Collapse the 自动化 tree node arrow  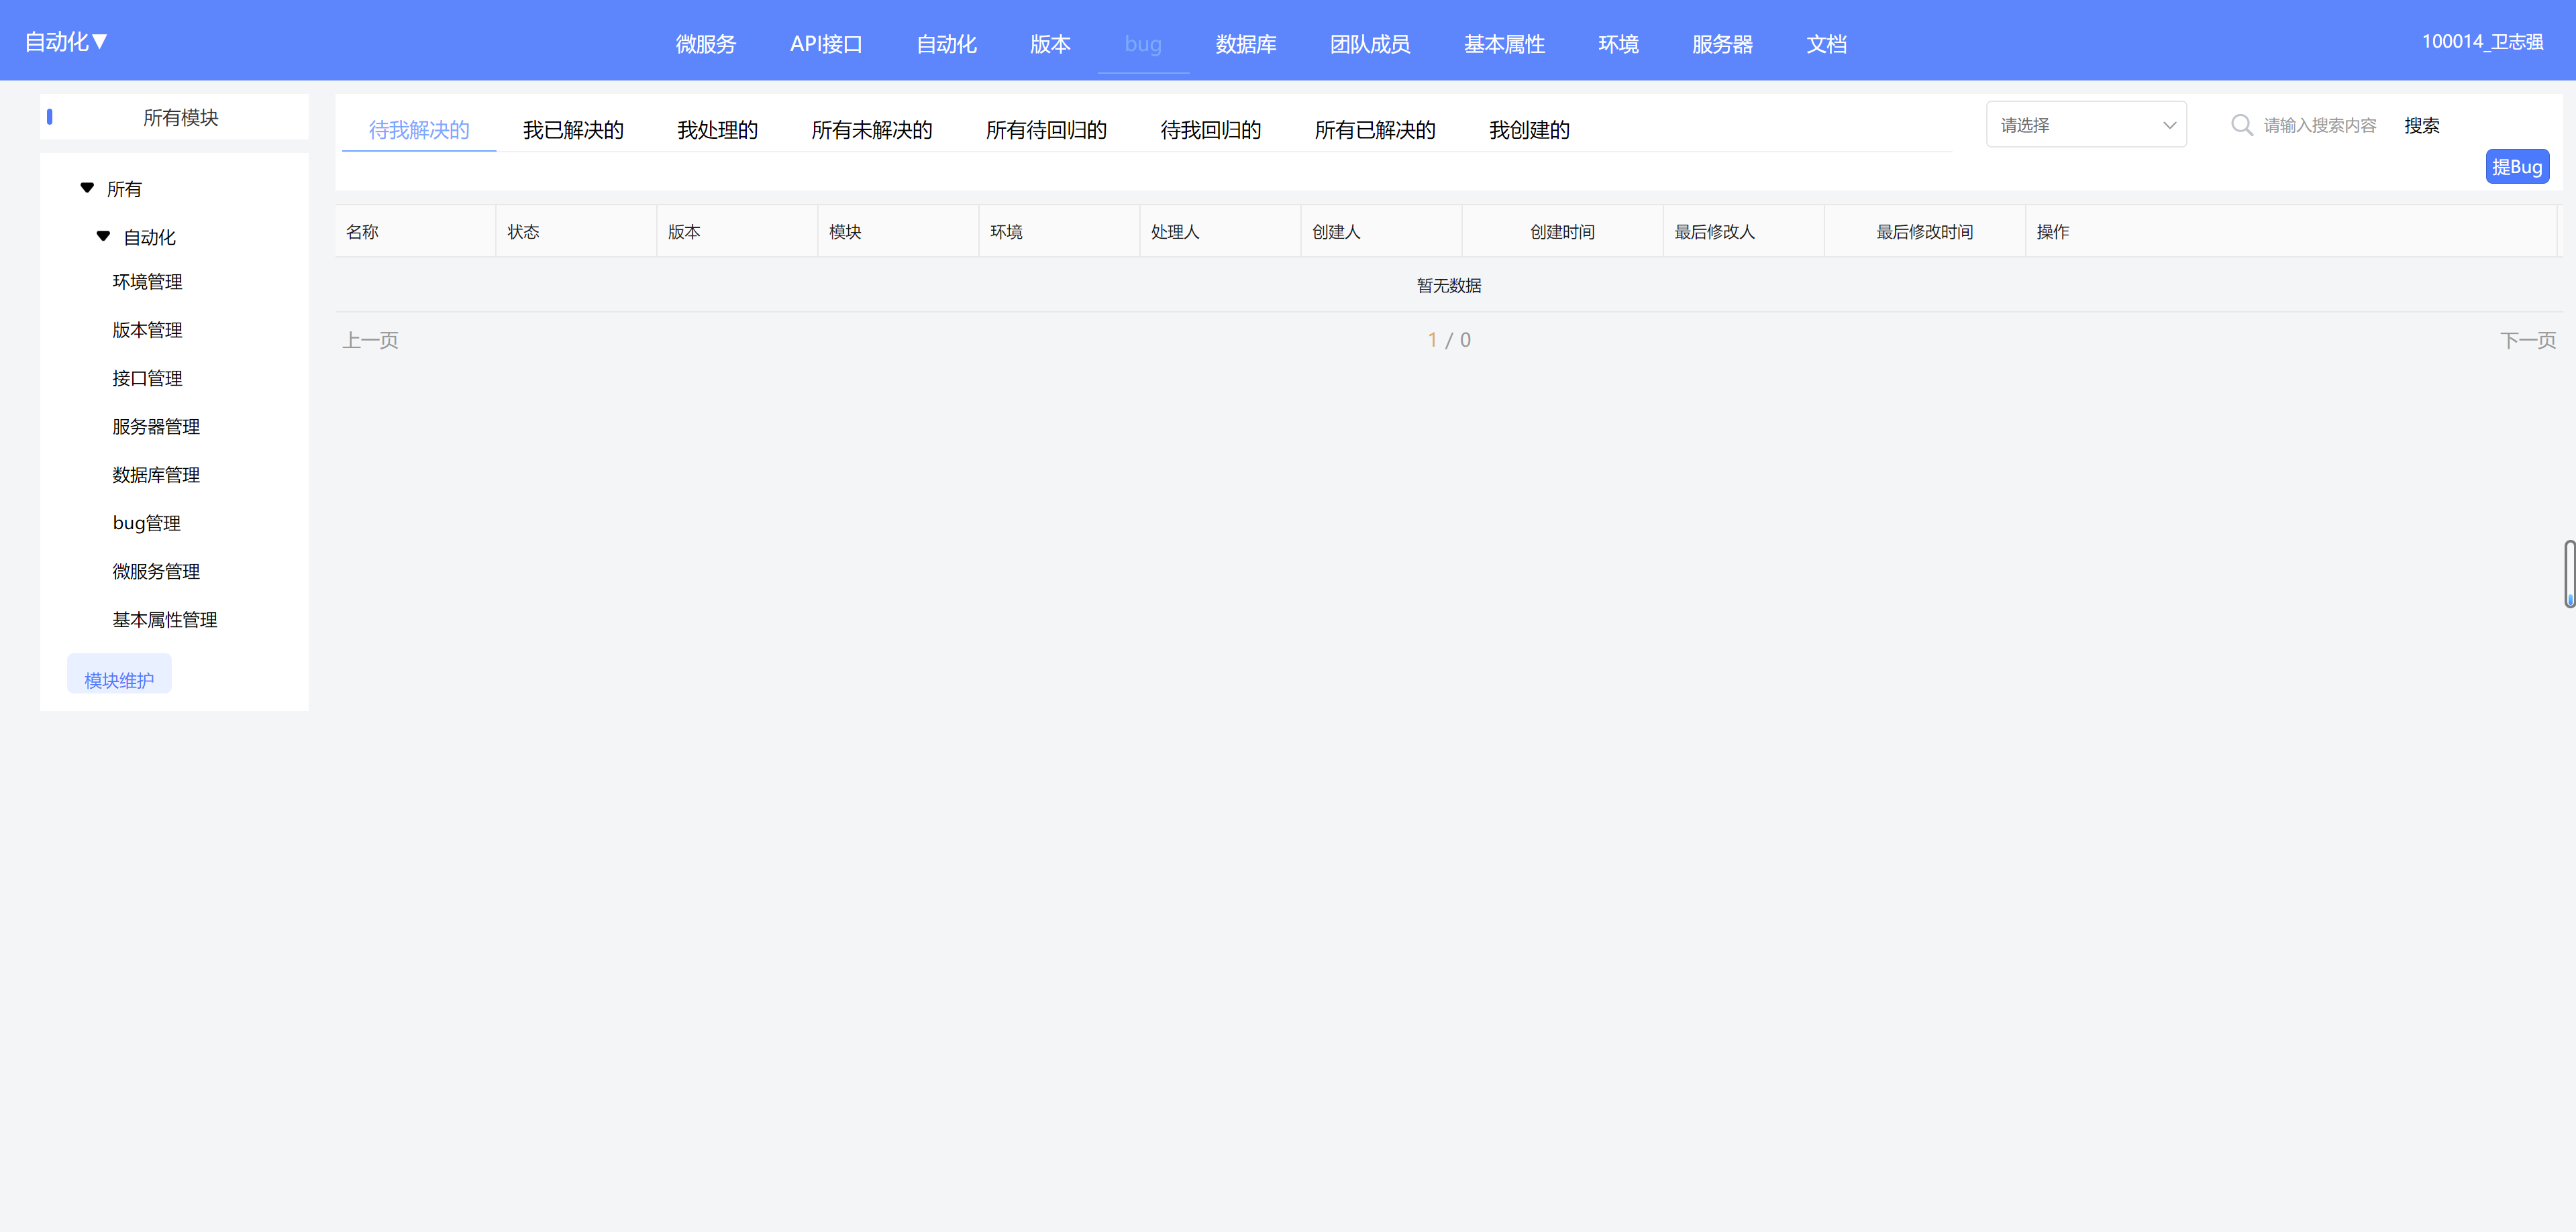click(x=103, y=236)
